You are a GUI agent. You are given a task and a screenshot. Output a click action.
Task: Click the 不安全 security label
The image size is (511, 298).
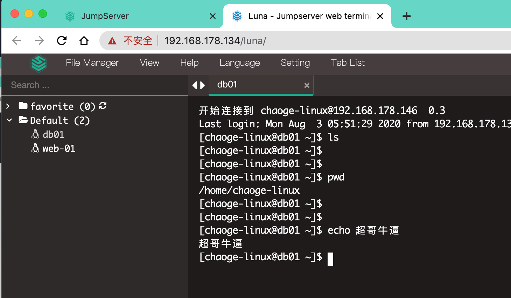[x=138, y=41]
